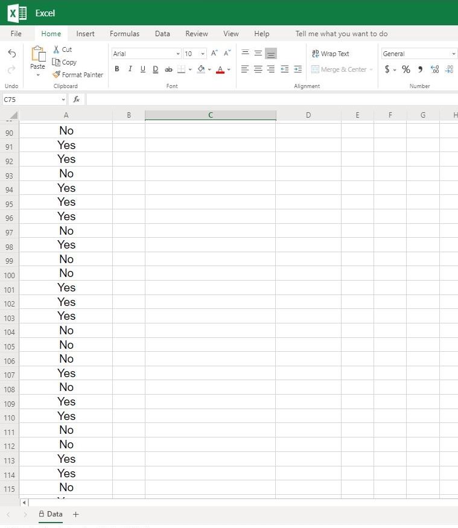
Task: Increase font size with larger A
Action: (x=214, y=53)
